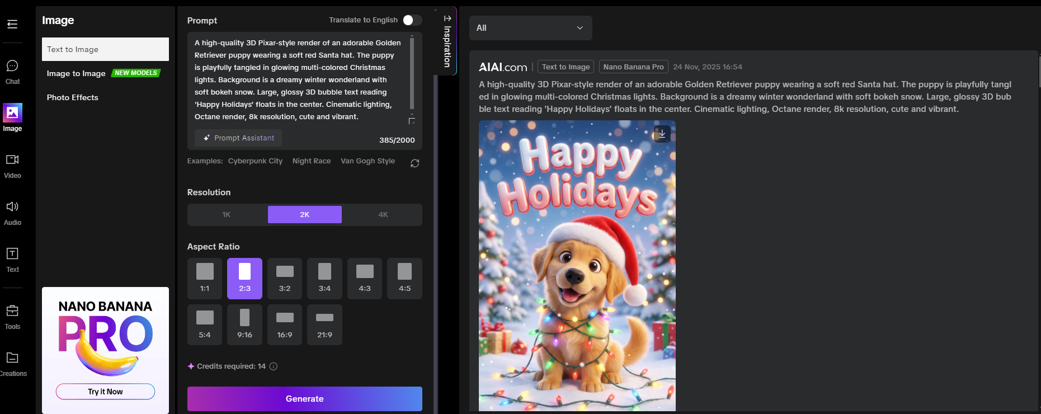Open Prompt Assistant

(238, 138)
